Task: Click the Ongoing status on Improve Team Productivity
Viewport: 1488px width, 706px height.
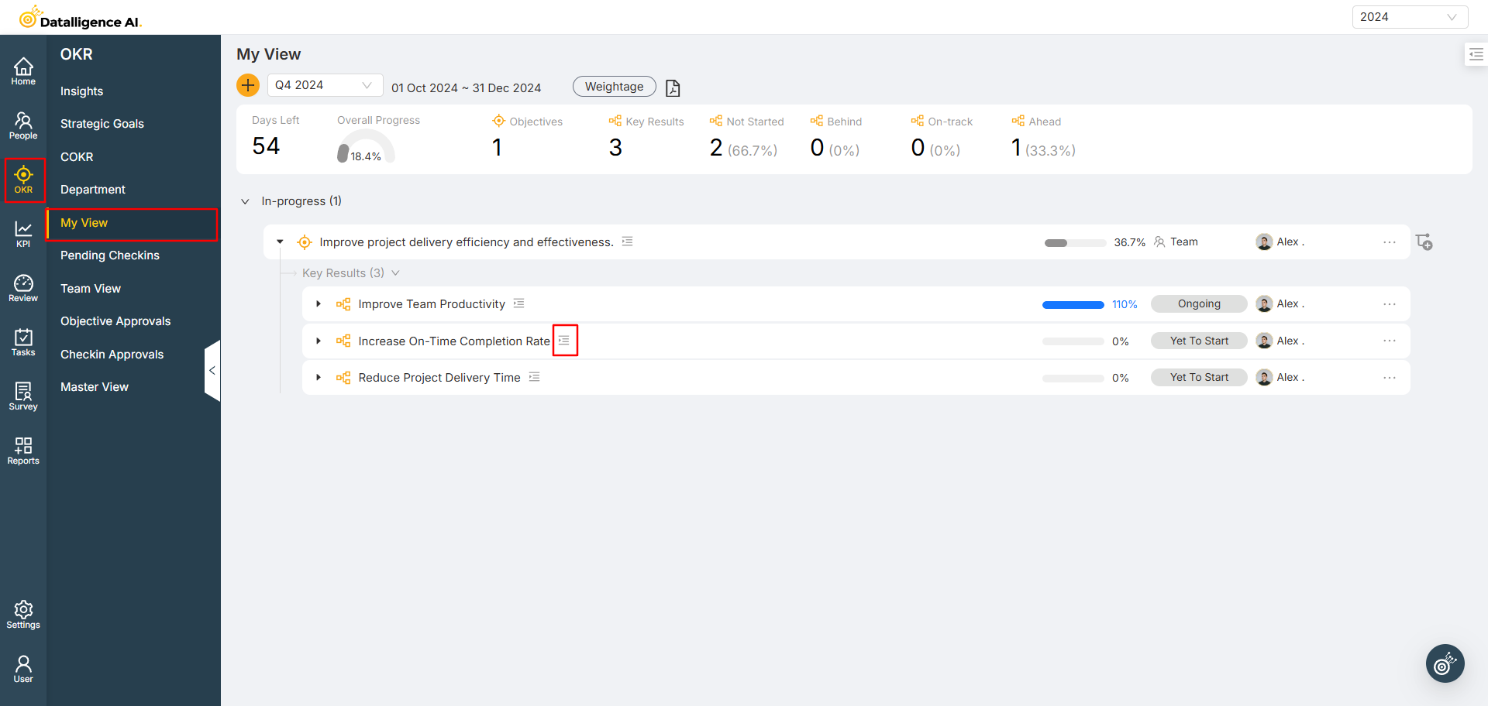Action: 1198,304
